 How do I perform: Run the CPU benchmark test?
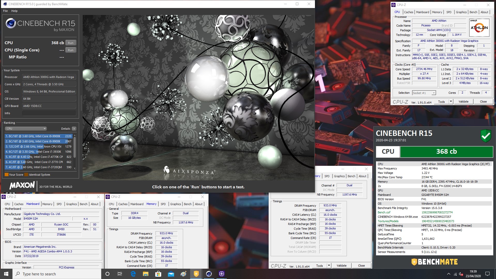[x=71, y=43]
